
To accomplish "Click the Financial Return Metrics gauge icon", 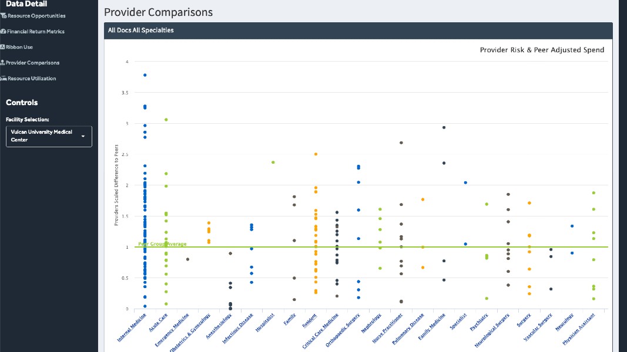I will coord(3,32).
